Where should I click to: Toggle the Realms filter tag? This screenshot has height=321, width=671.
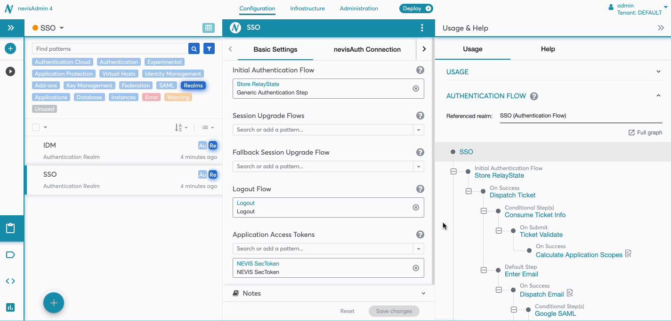pyautogui.click(x=193, y=86)
